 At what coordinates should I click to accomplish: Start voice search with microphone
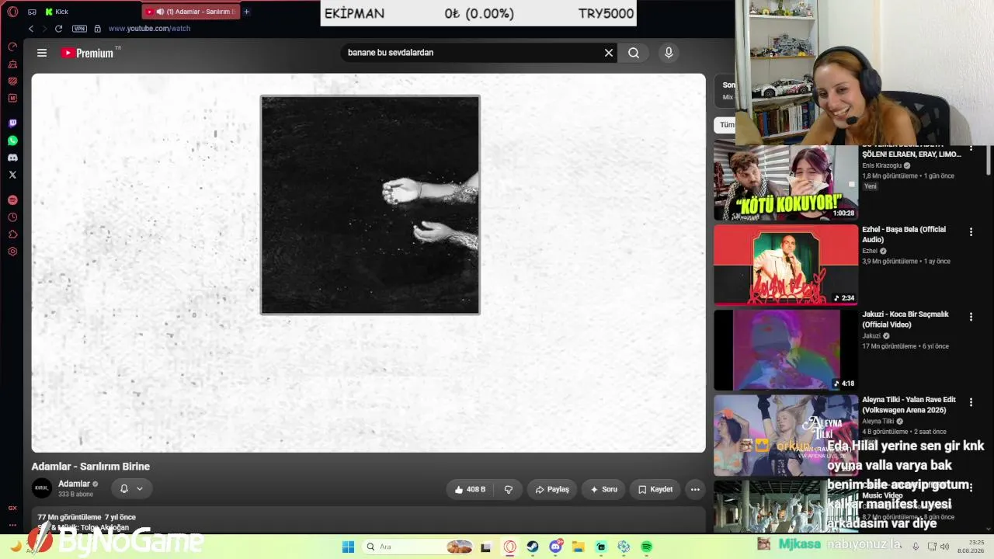[x=669, y=53]
